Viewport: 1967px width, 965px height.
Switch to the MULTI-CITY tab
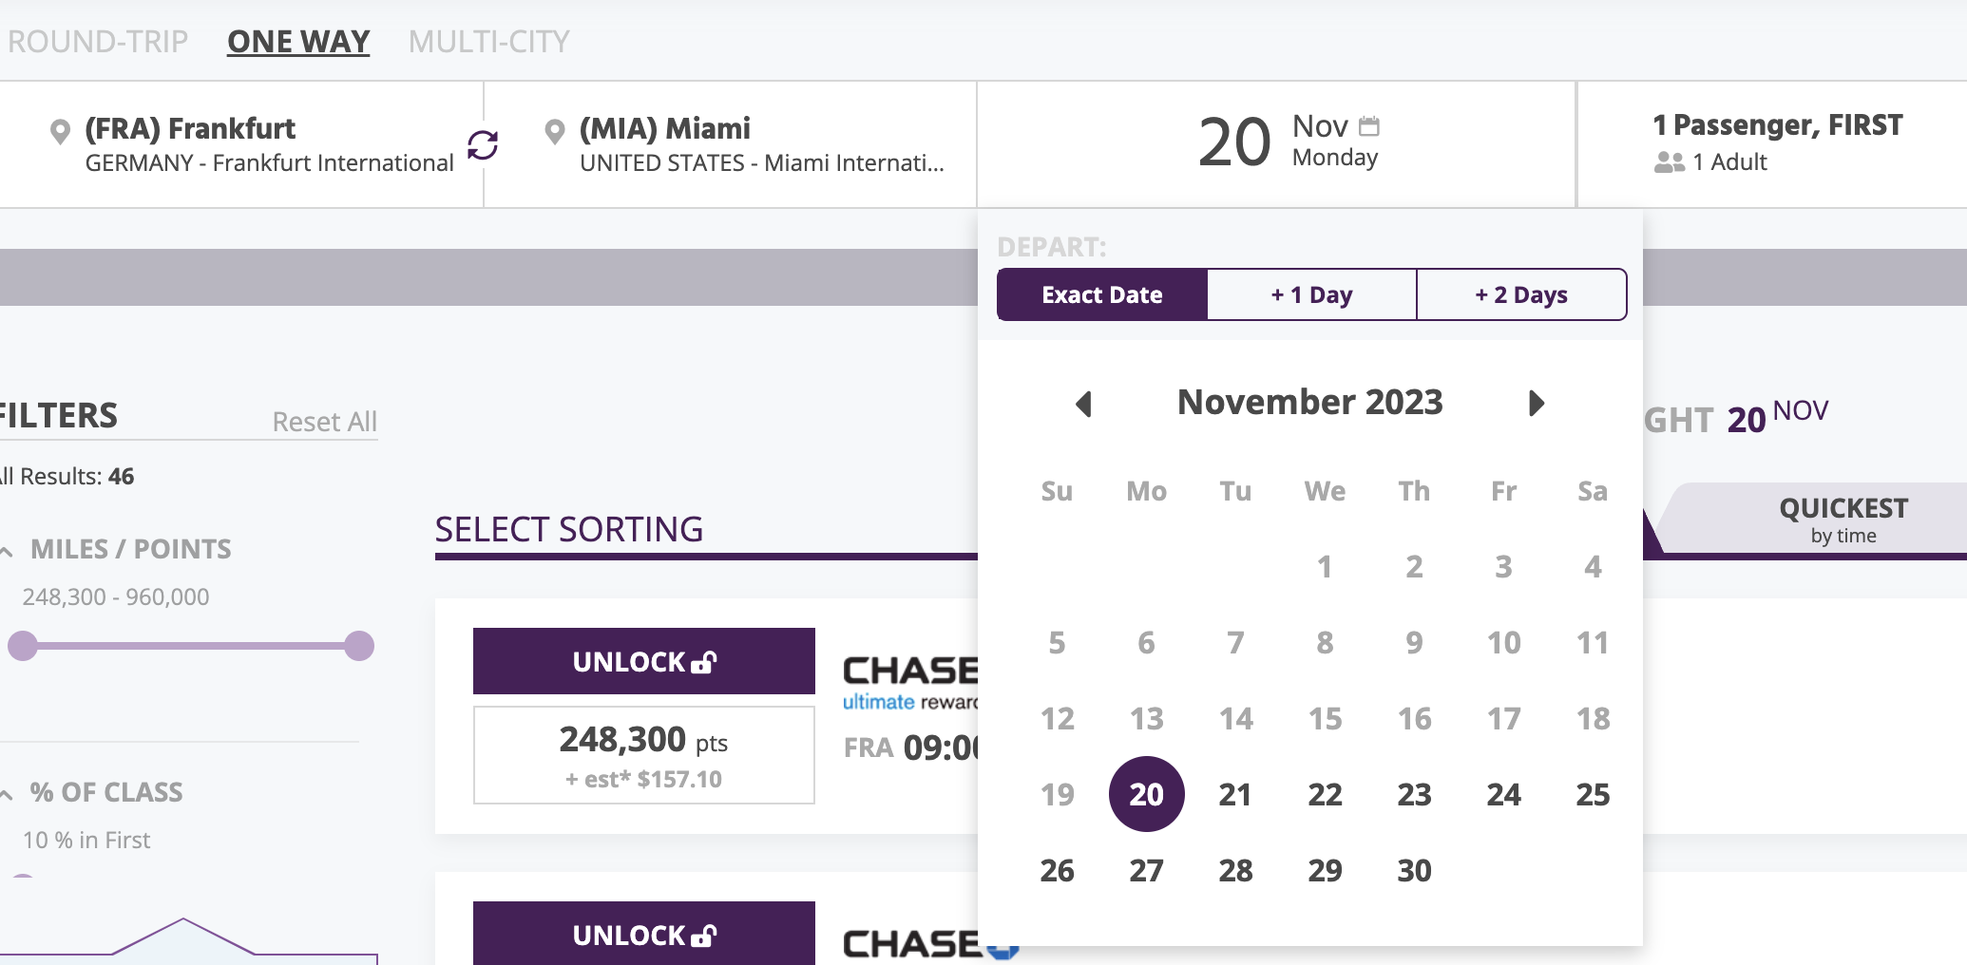489,42
